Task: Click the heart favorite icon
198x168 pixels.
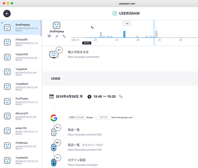Action: click(49, 36)
